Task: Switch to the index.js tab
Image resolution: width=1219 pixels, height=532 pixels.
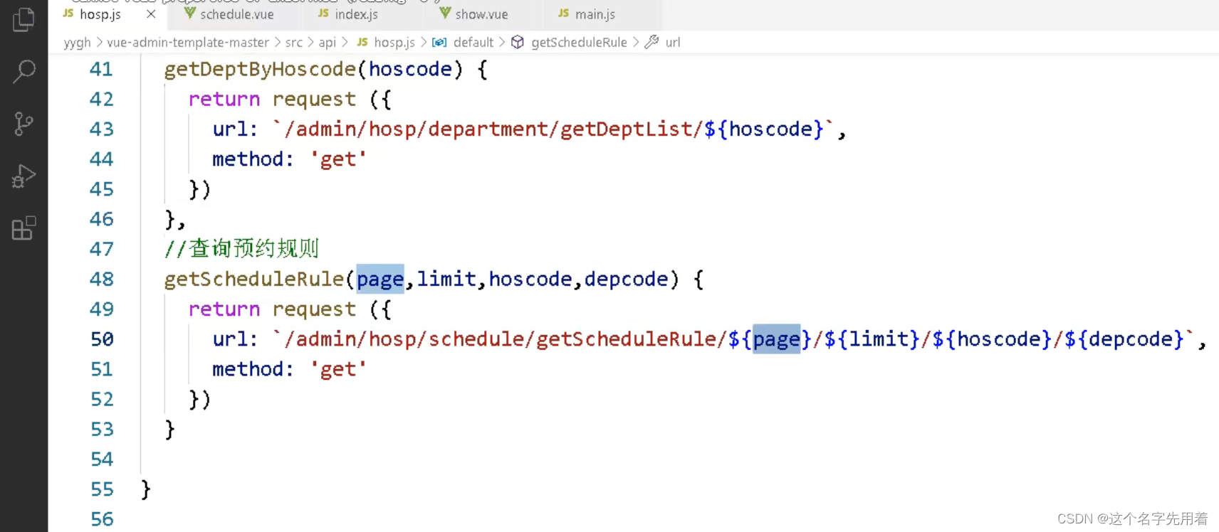Action: click(x=356, y=14)
